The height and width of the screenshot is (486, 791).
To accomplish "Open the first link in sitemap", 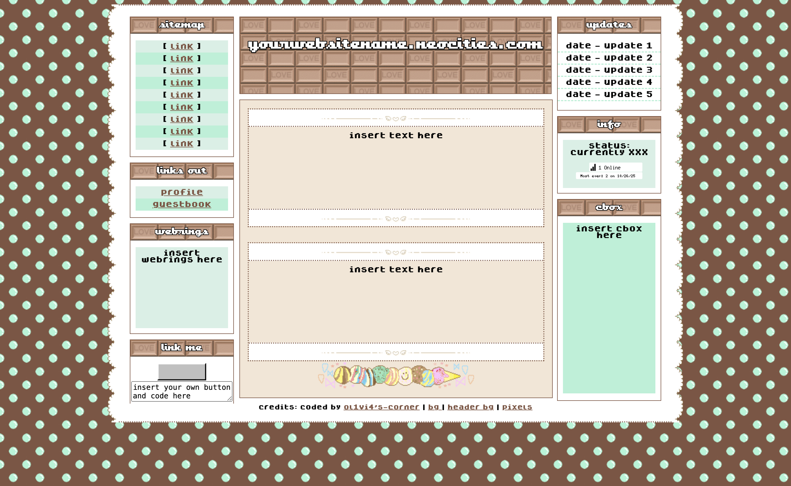I will pos(182,46).
